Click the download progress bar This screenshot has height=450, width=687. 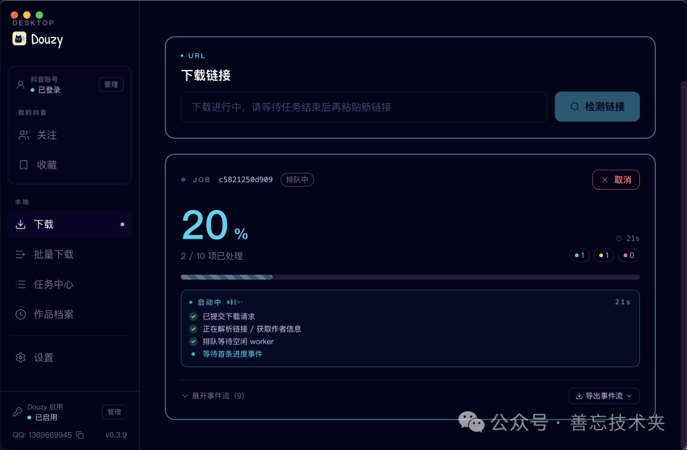pos(410,278)
